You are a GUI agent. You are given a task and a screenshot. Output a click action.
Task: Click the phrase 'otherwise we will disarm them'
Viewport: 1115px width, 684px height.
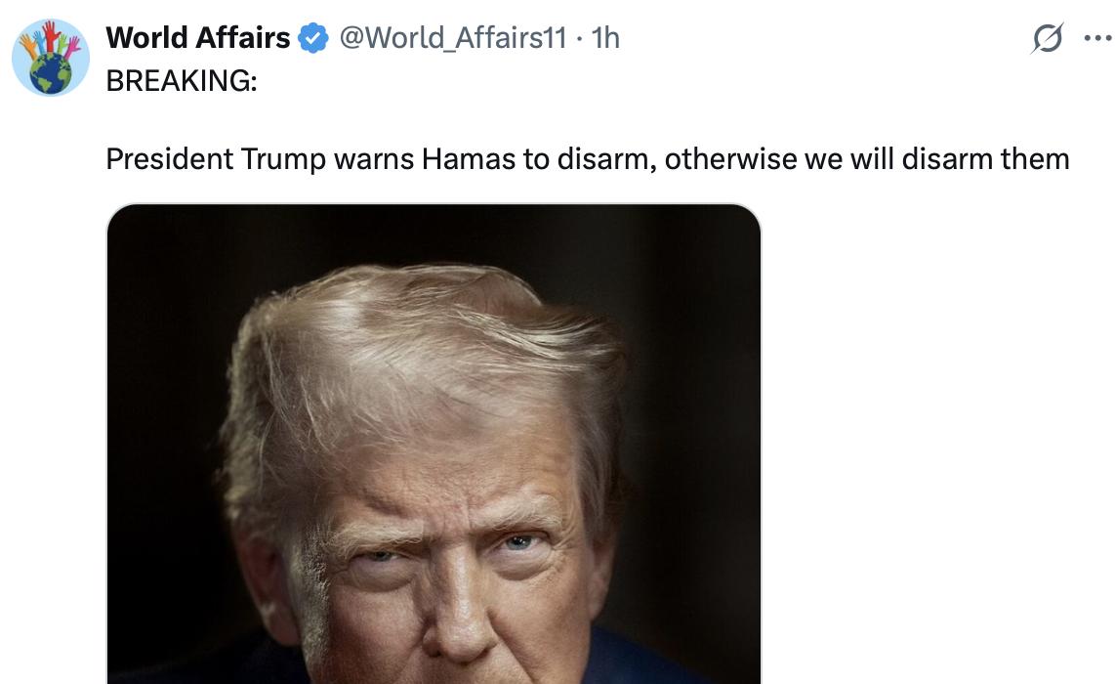(x=867, y=158)
